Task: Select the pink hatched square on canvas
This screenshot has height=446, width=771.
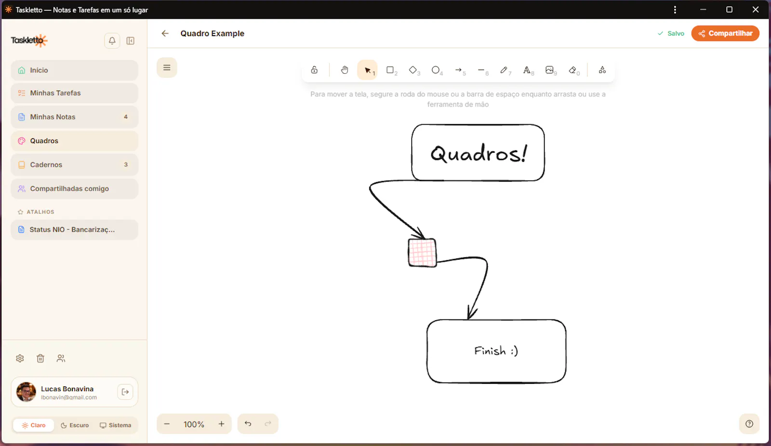Action: pyautogui.click(x=422, y=253)
